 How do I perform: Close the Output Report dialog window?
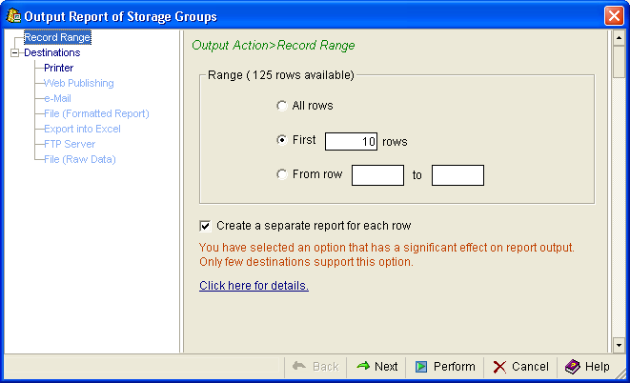coord(614,16)
